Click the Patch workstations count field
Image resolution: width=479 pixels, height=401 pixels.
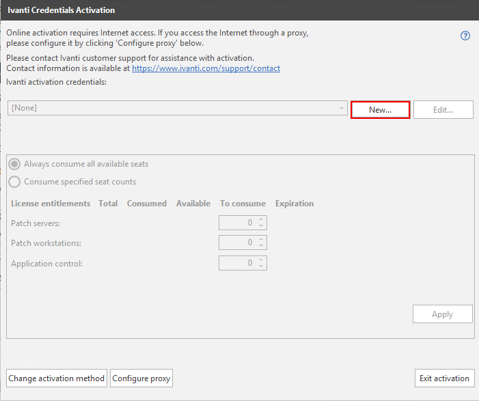(243, 243)
